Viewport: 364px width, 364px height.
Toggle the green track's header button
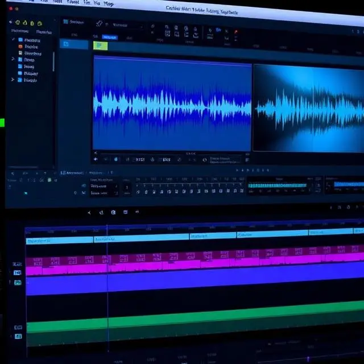(18, 328)
